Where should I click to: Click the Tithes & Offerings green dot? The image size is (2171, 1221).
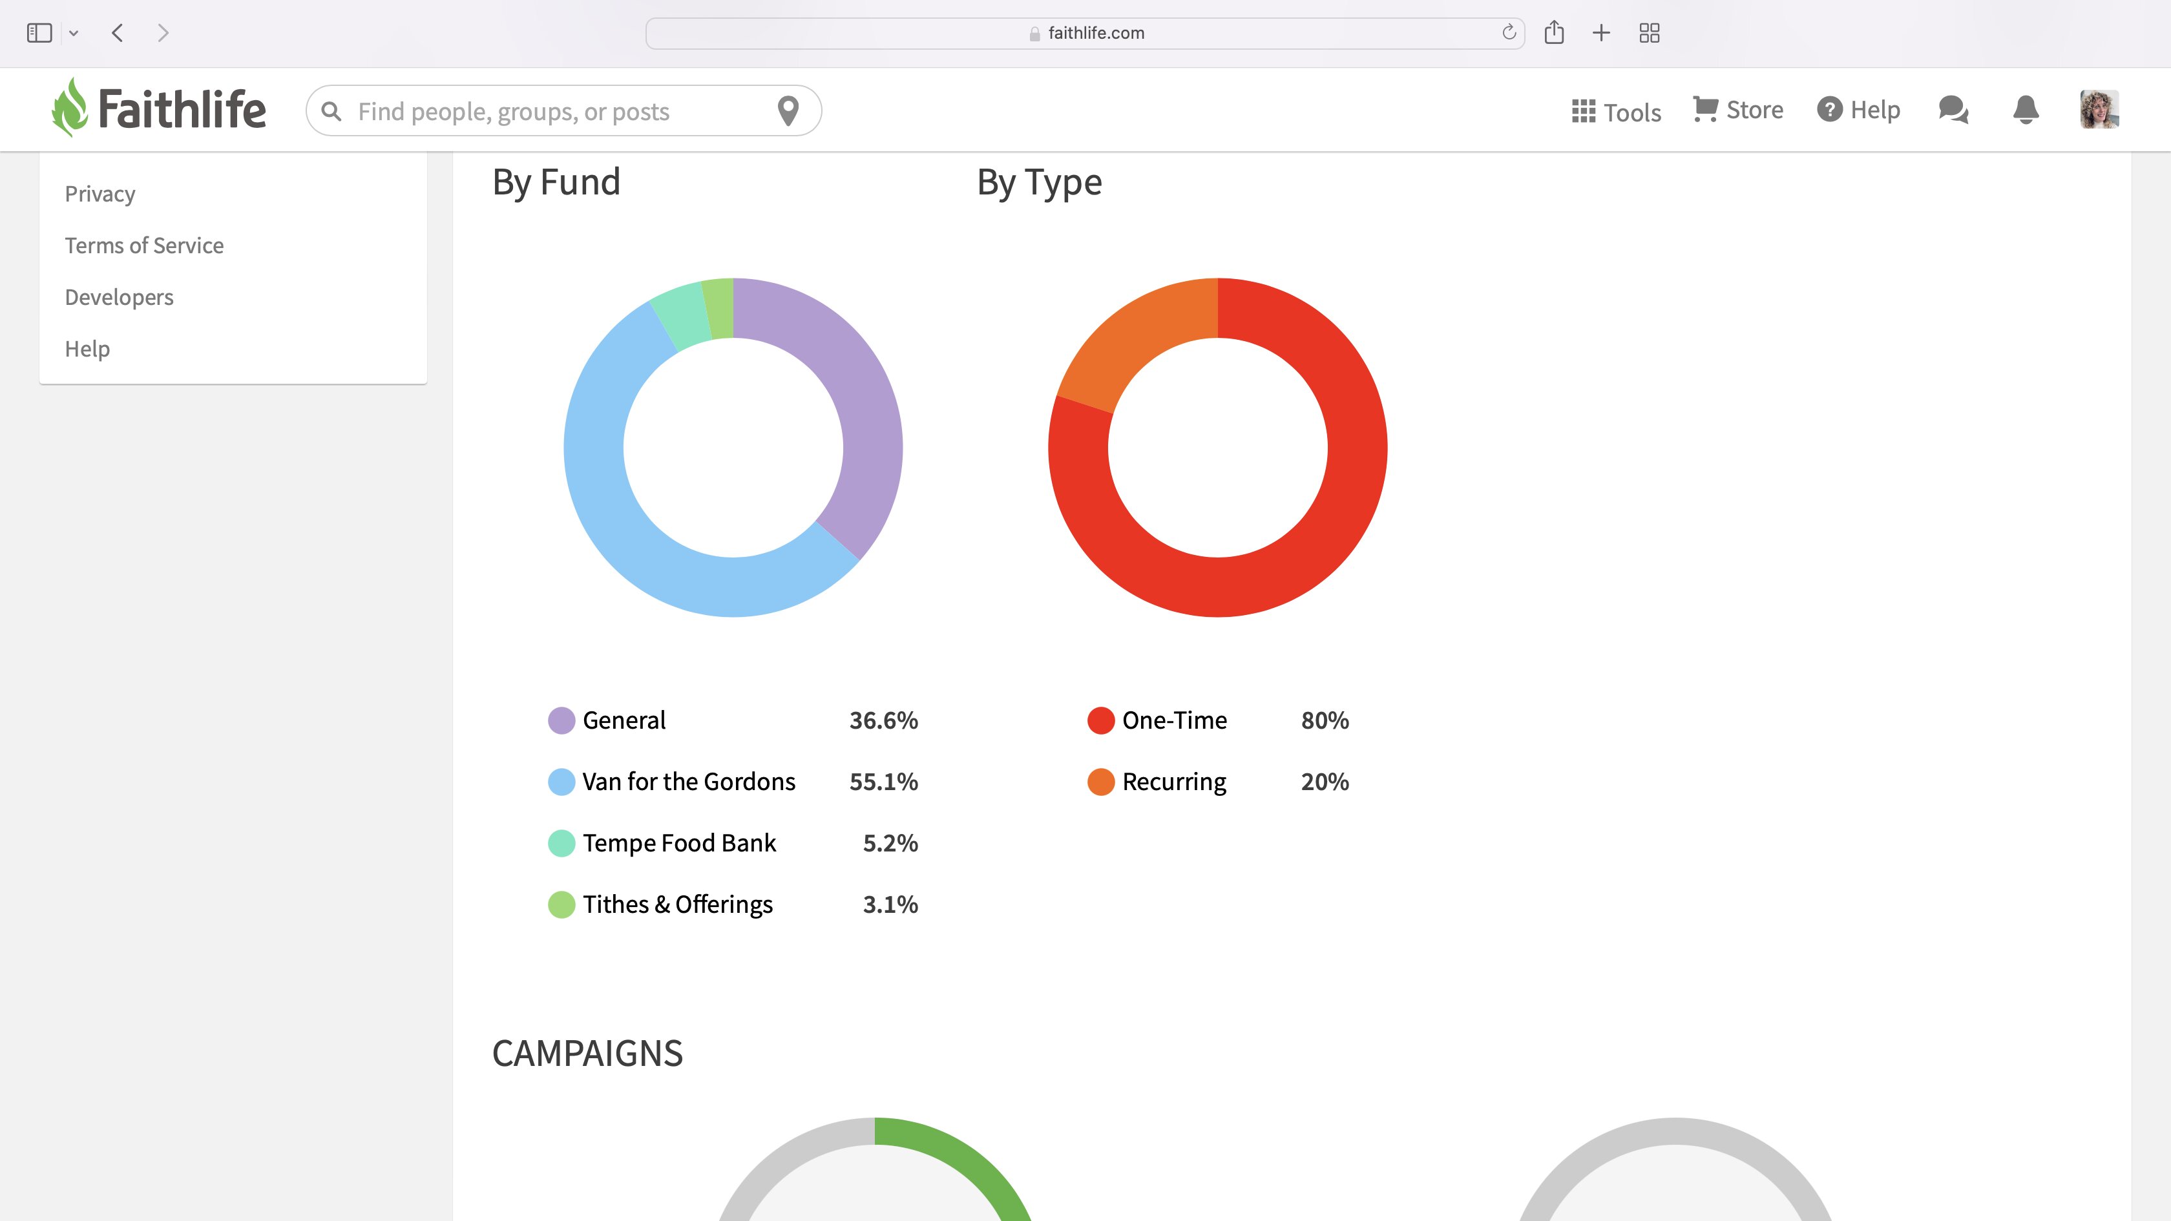(x=561, y=905)
